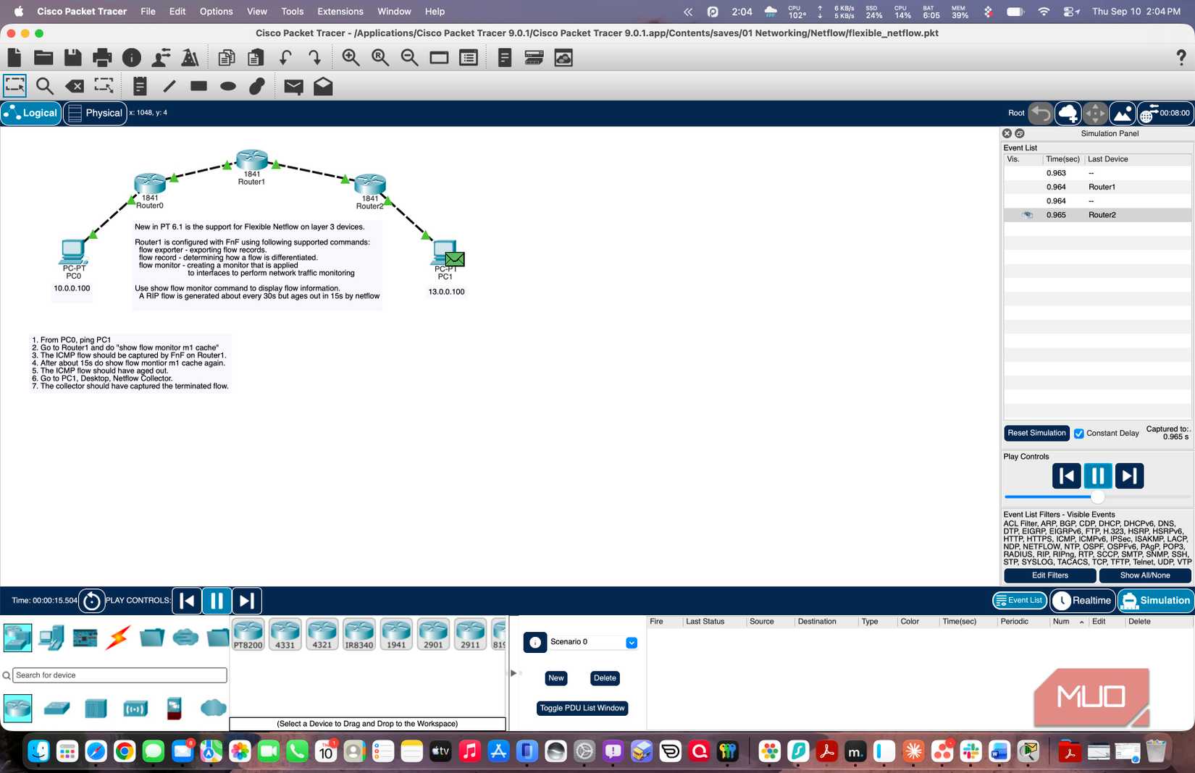Click the Show All/None button
The height and width of the screenshot is (773, 1195).
click(x=1145, y=575)
